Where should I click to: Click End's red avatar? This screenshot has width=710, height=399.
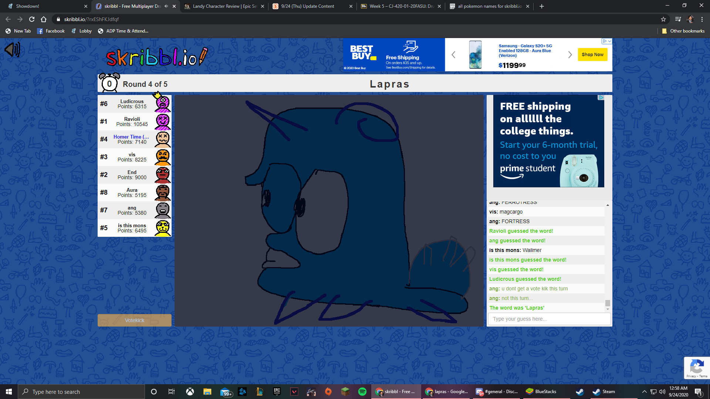click(x=162, y=175)
